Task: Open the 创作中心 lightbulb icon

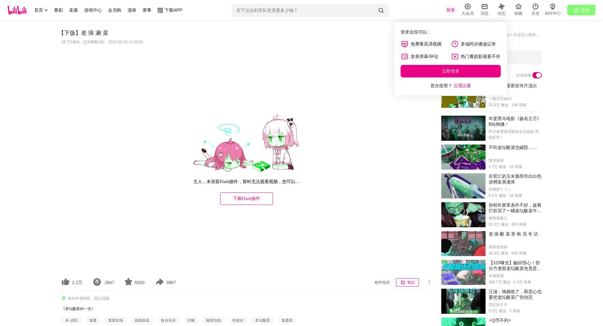Action: click(x=553, y=7)
